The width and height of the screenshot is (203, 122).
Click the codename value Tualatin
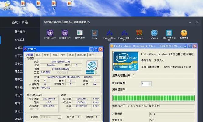click(51, 65)
